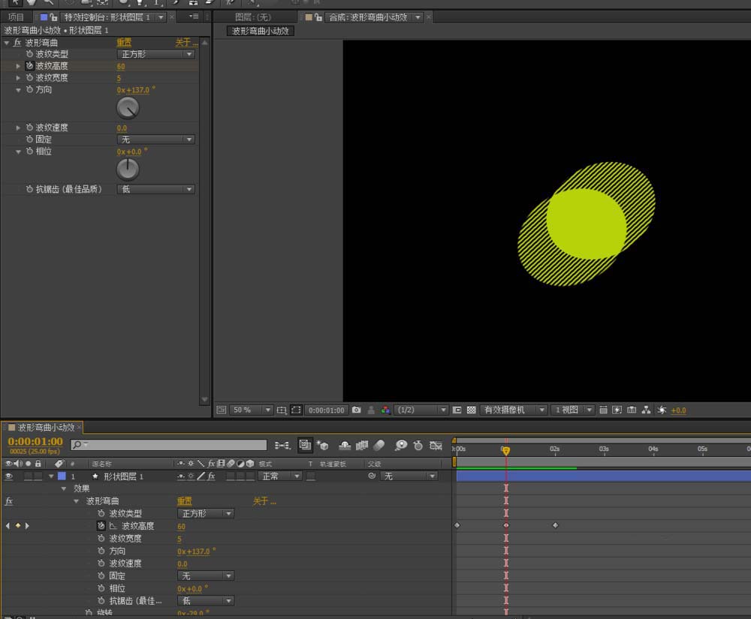
Task: Click the show channel RGB icon
Action: (x=385, y=410)
